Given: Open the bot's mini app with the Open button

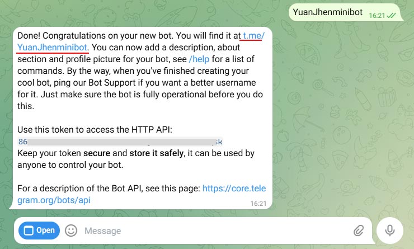Looking at the screenshot, I should pos(39,231).
